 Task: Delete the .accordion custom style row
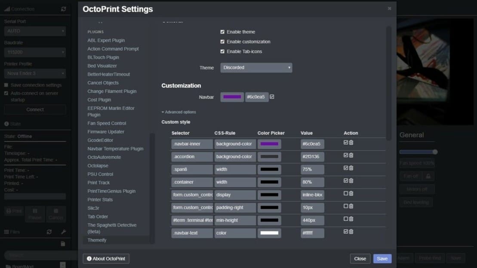351,155
